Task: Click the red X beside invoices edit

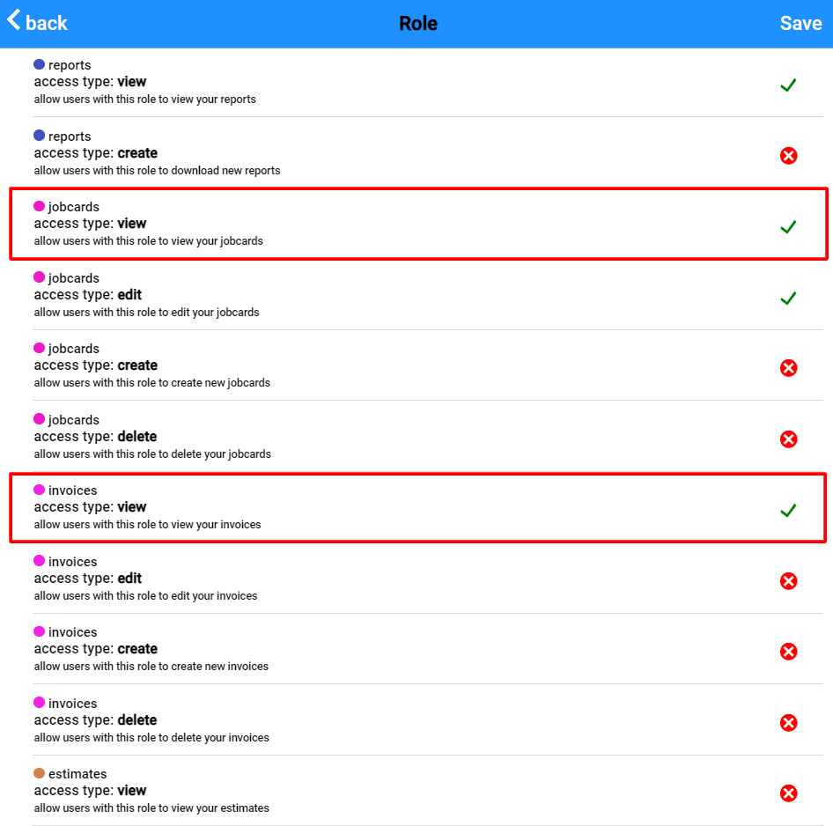Action: [x=788, y=581]
